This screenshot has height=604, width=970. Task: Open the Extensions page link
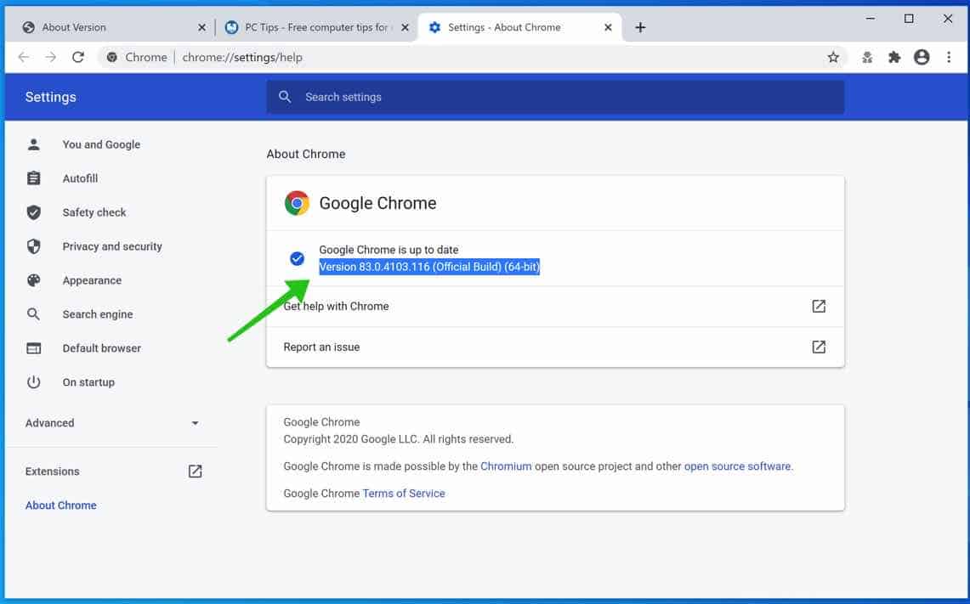tap(53, 471)
